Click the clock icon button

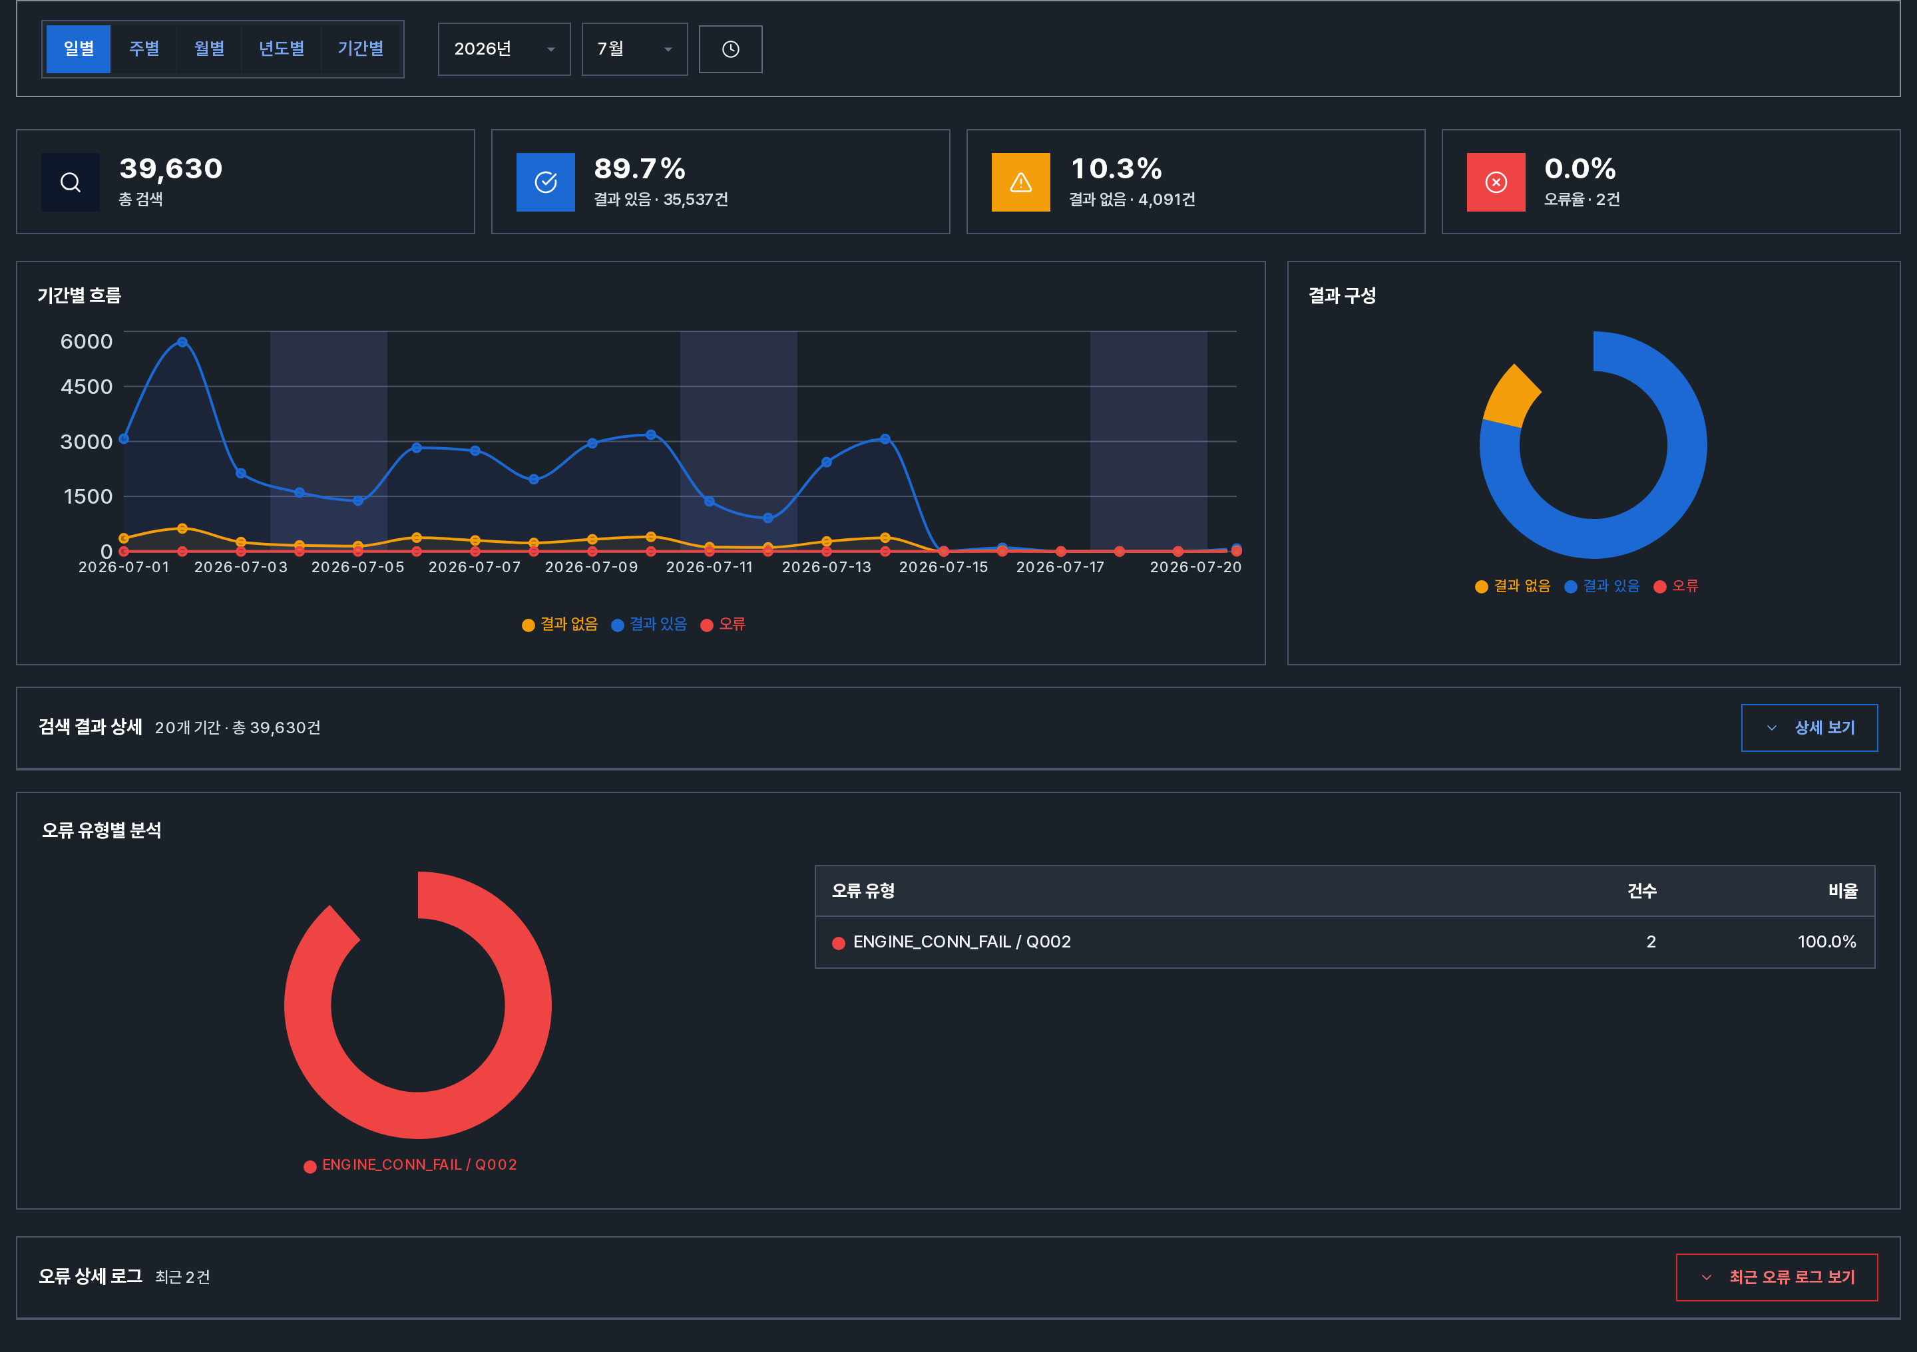731,49
